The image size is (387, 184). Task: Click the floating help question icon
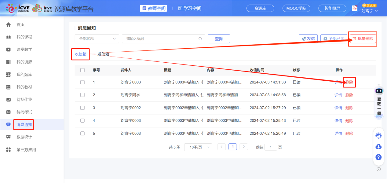point(378,157)
